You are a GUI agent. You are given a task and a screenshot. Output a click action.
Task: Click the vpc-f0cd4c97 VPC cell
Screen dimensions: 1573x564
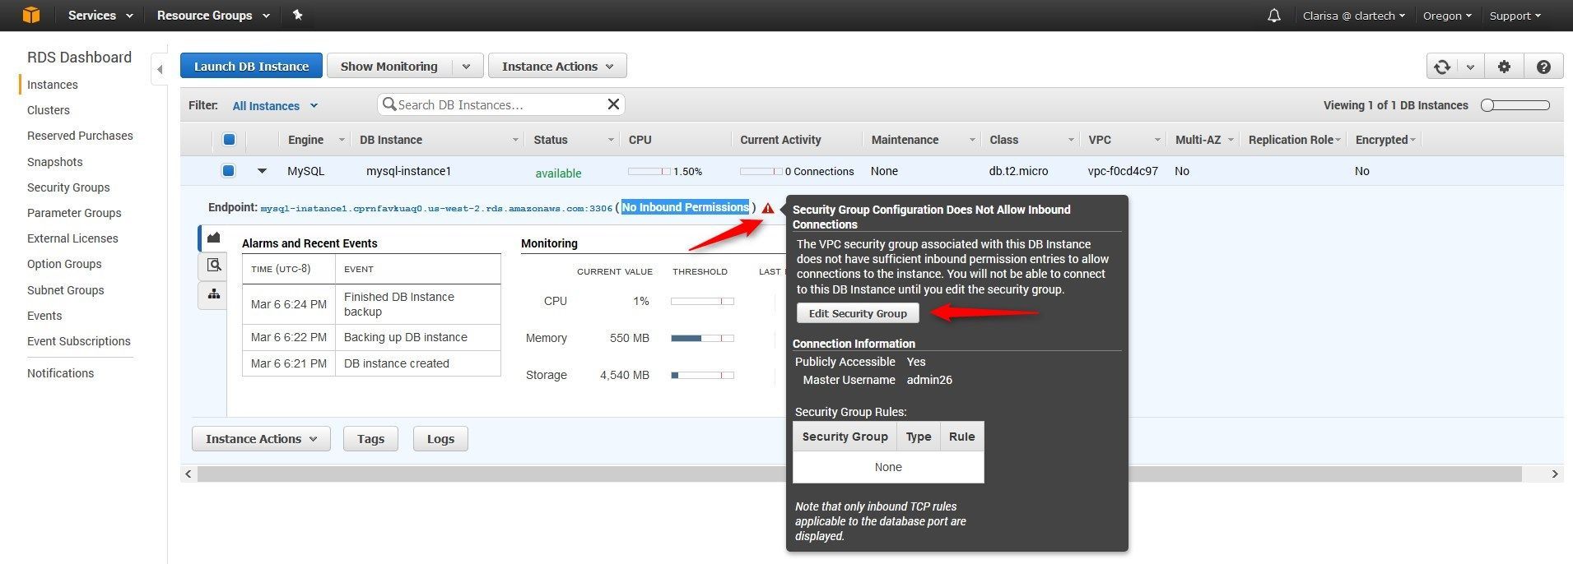click(1123, 171)
